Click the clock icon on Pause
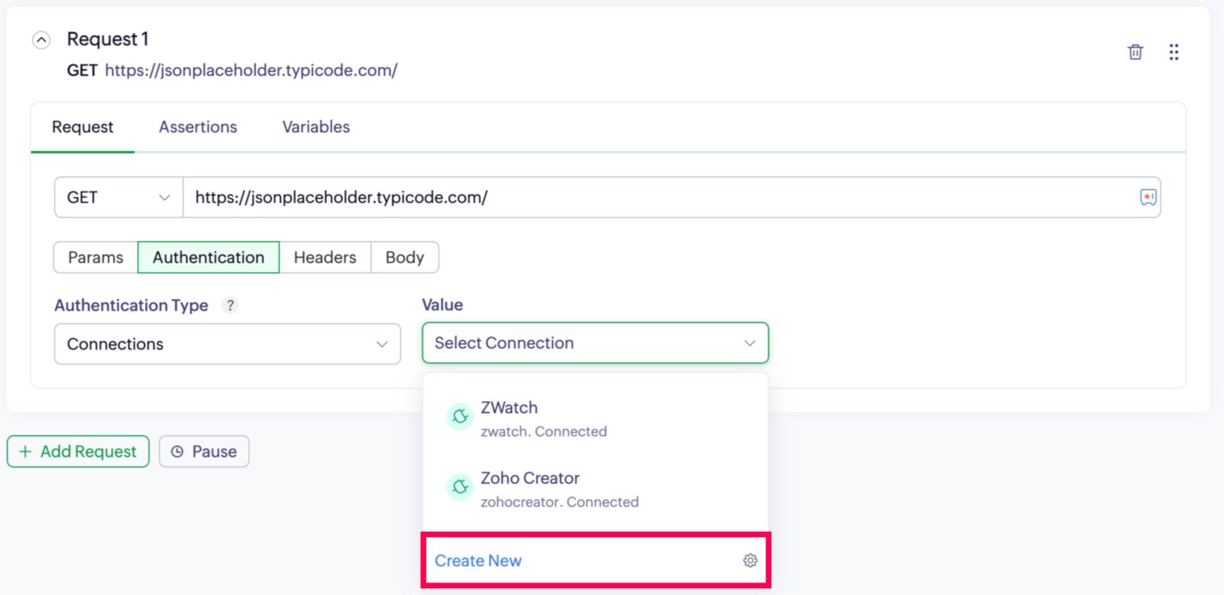The height and width of the screenshot is (595, 1224). [178, 452]
